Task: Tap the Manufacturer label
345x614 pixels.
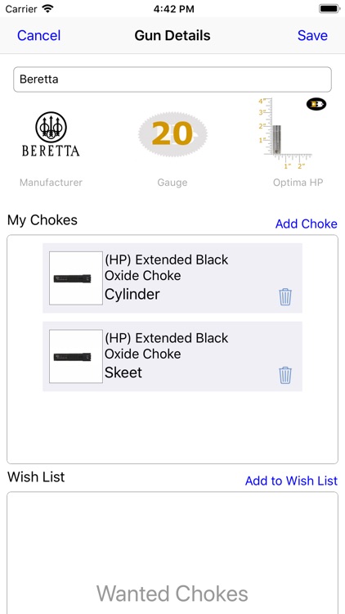Action: coord(51,183)
